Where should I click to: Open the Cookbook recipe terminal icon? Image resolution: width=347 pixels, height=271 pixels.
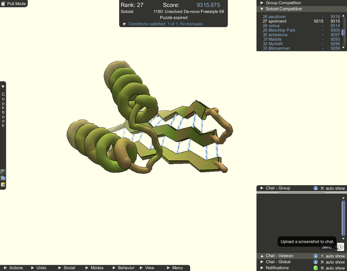pyautogui.click(x=3, y=172)
